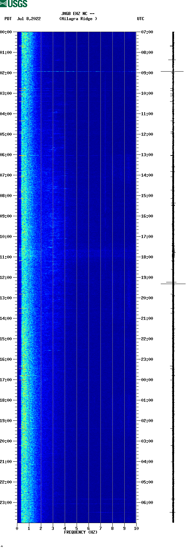Click the 07:00 PDT time label
Image resolution: width=188 pixels, height=550 pixels.
6,175
